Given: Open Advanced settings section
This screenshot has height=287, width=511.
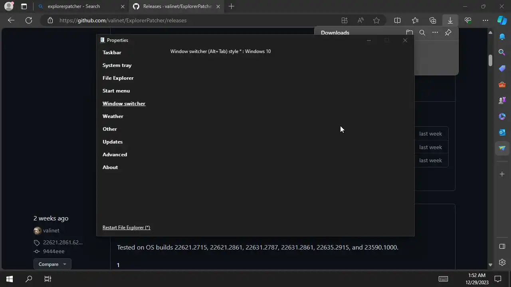Looking at the screenshot, I should pos(115,154).
